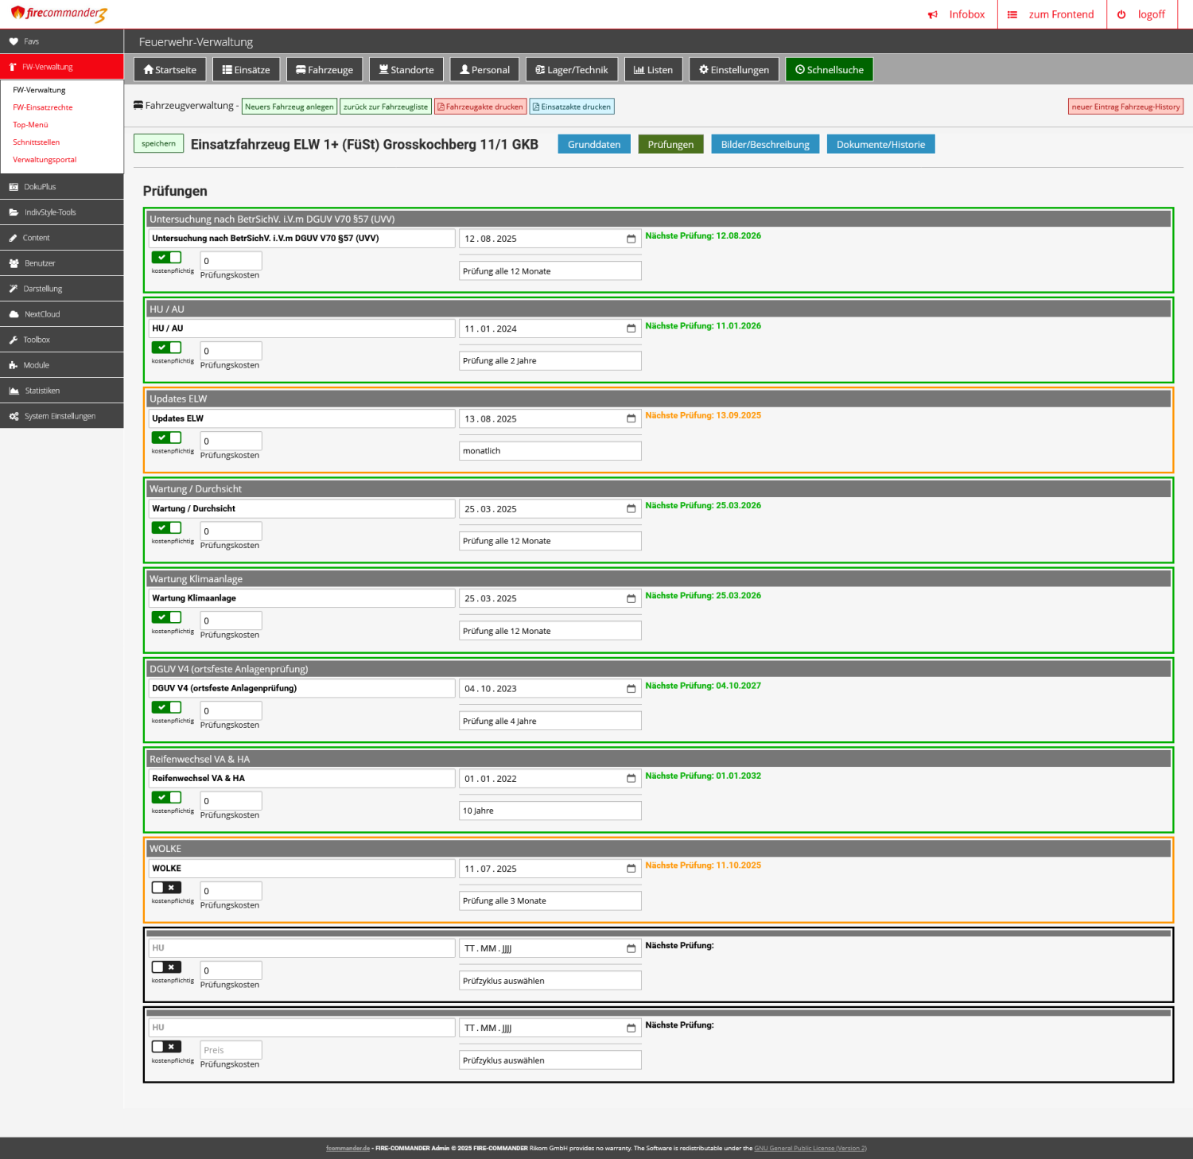The width and height of the screenshot is (1193, 1159).
Task: Open HU / AU interval dropdown 'Prüfung alle 2 Jahre'
Action: pyautogui.click(x=550, y=361)
